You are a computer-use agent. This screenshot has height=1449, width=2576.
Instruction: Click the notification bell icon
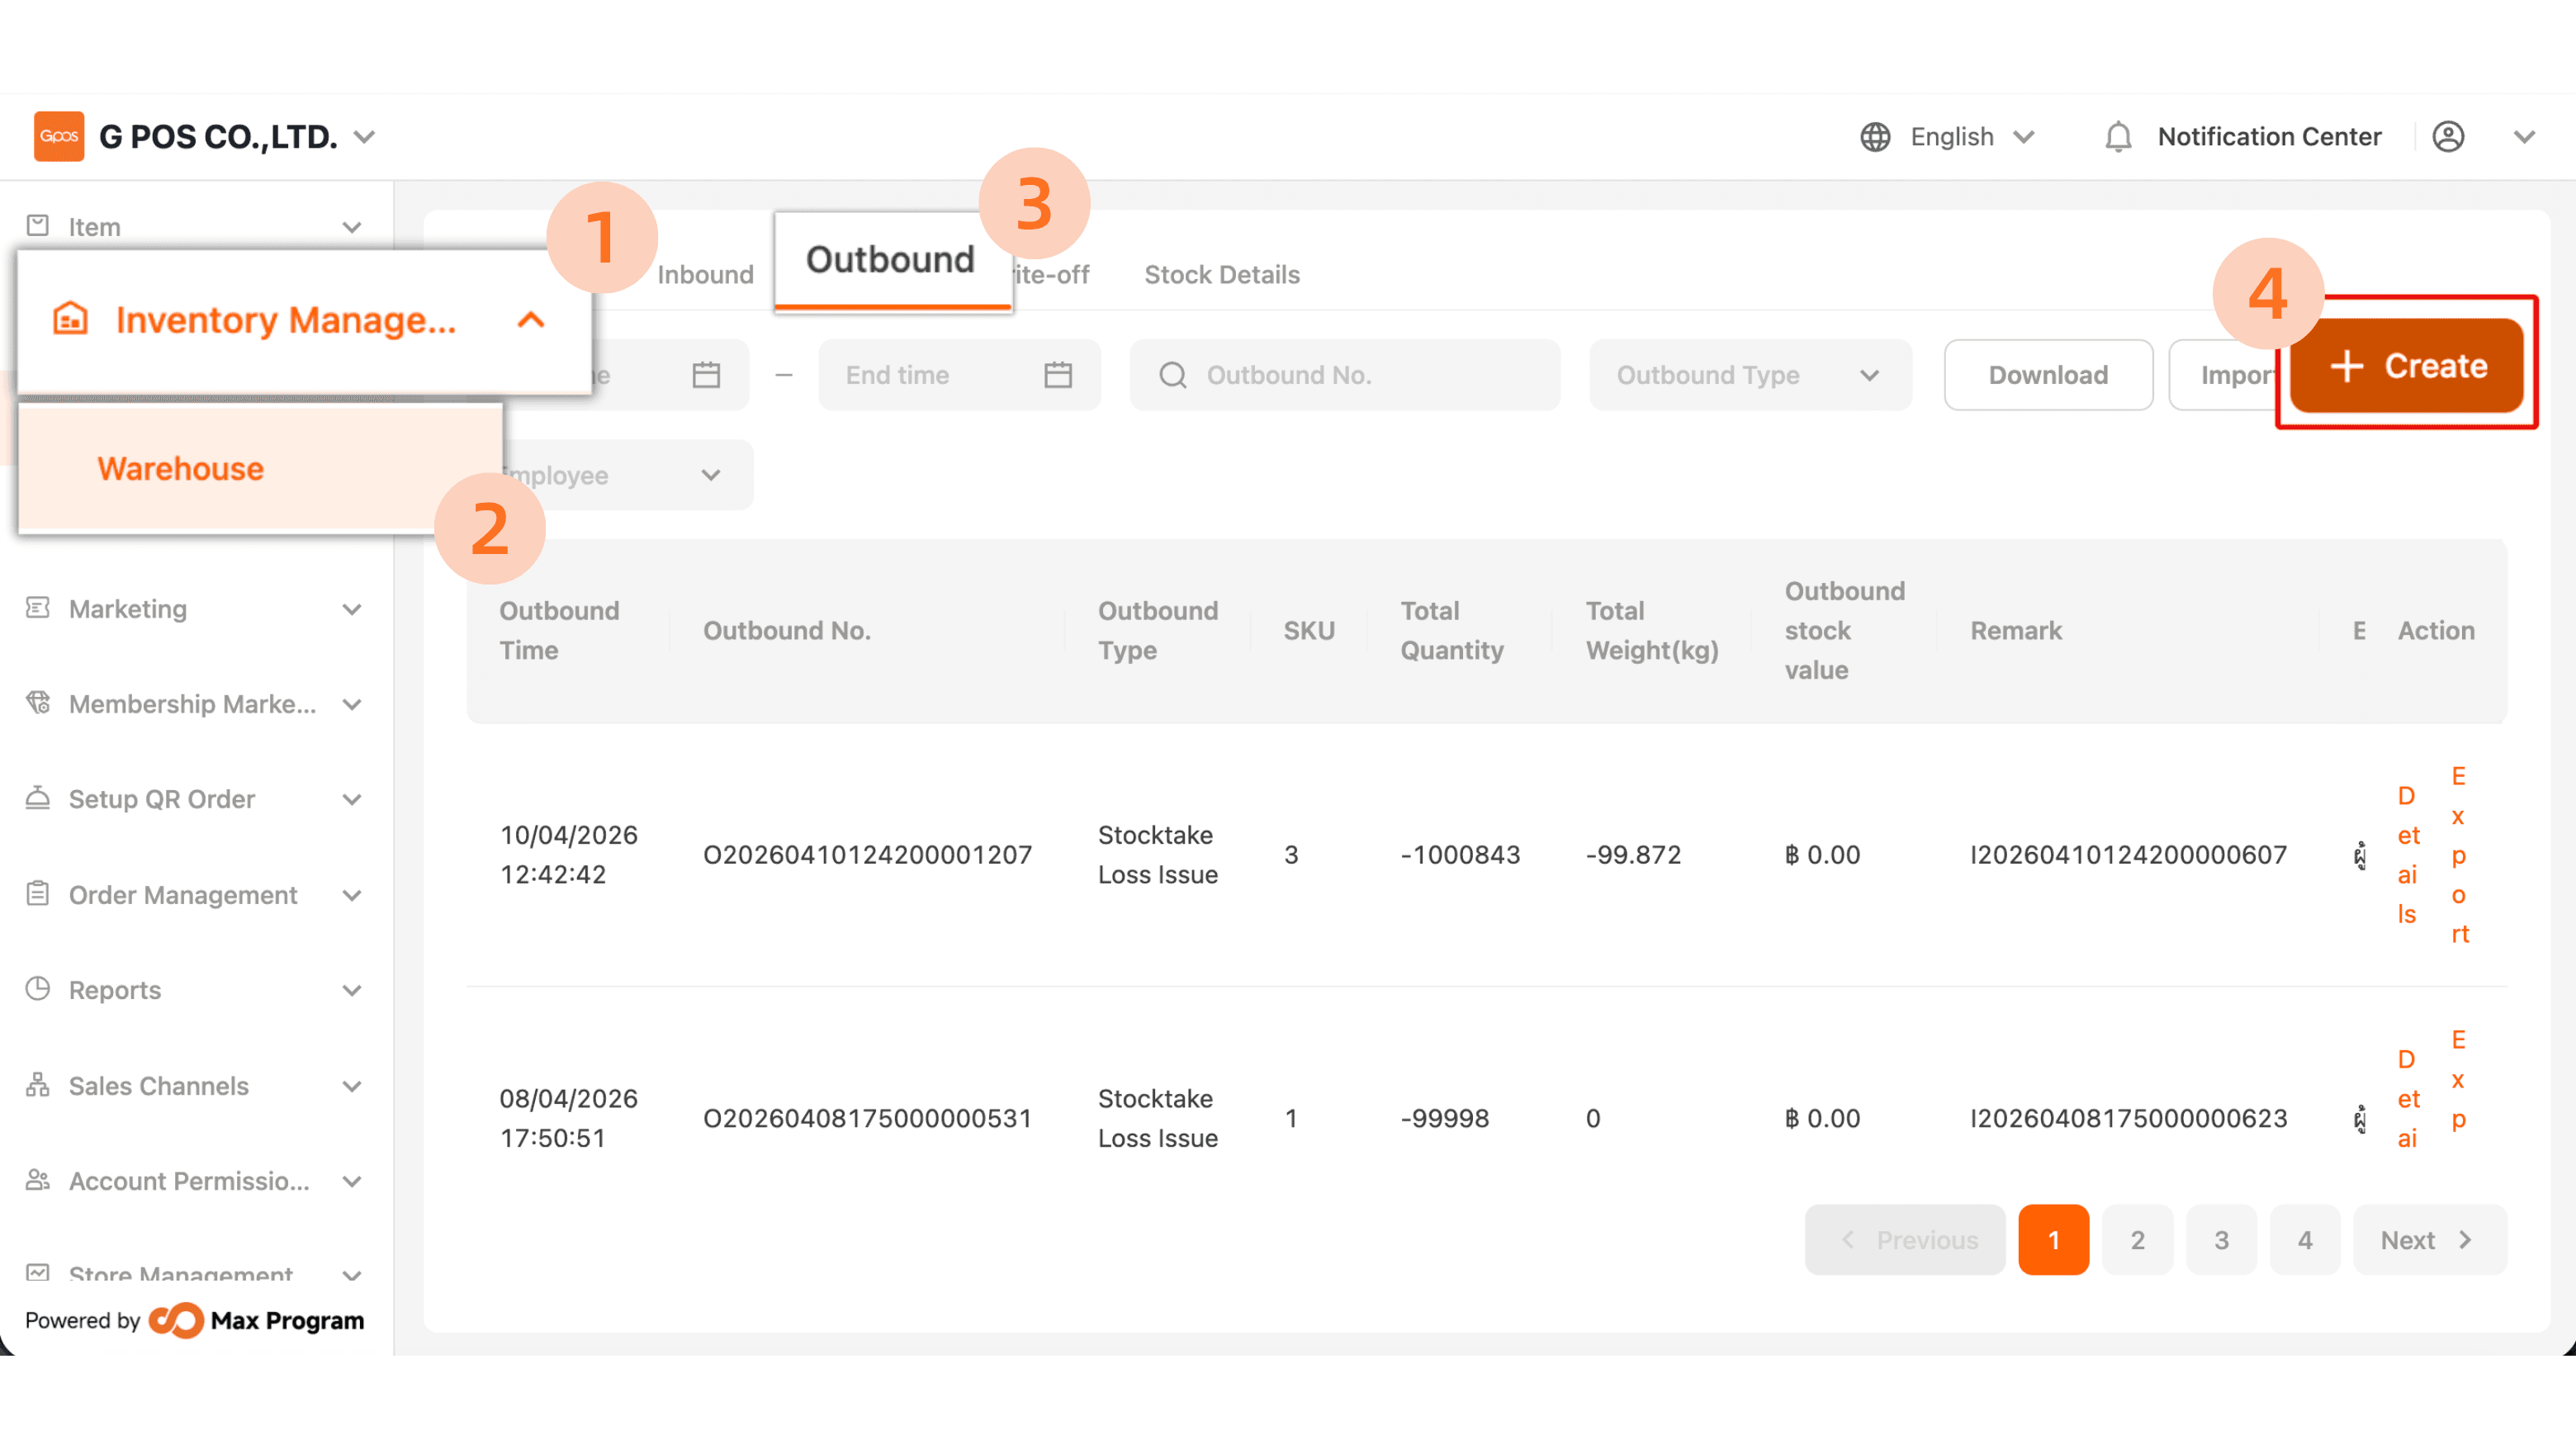click(2118, 137)
